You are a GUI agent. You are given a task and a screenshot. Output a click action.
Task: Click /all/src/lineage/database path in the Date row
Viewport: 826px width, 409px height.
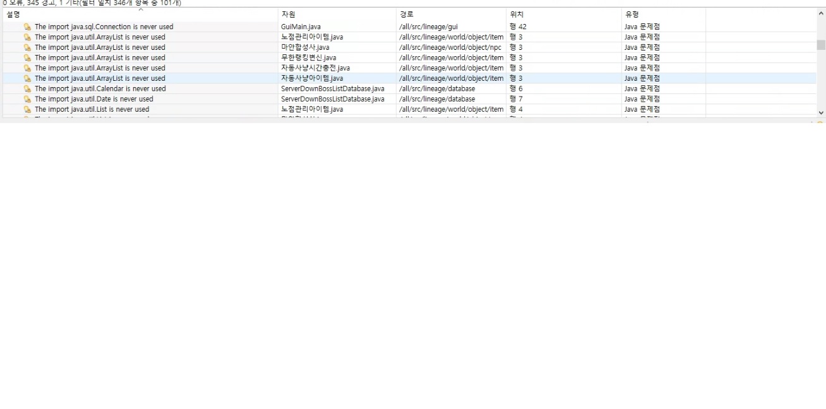pos(437,99)
